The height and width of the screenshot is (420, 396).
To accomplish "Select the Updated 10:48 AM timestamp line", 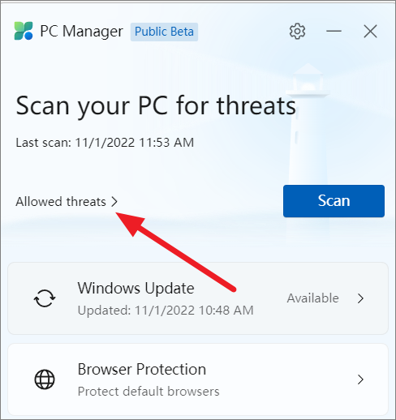I will 166,311.
